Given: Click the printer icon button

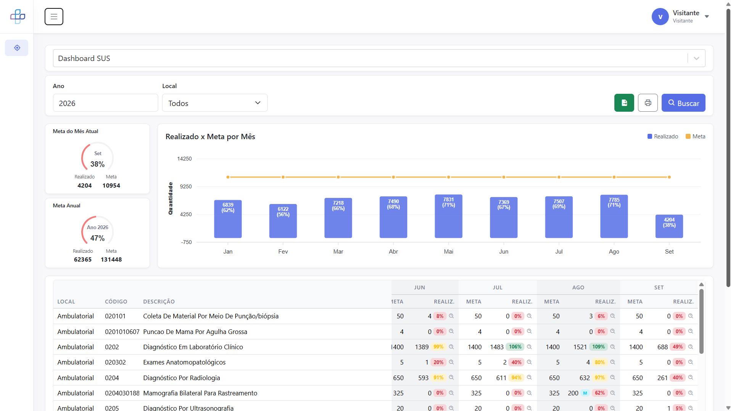Looking at the screenshot, I should click(647, 103).
